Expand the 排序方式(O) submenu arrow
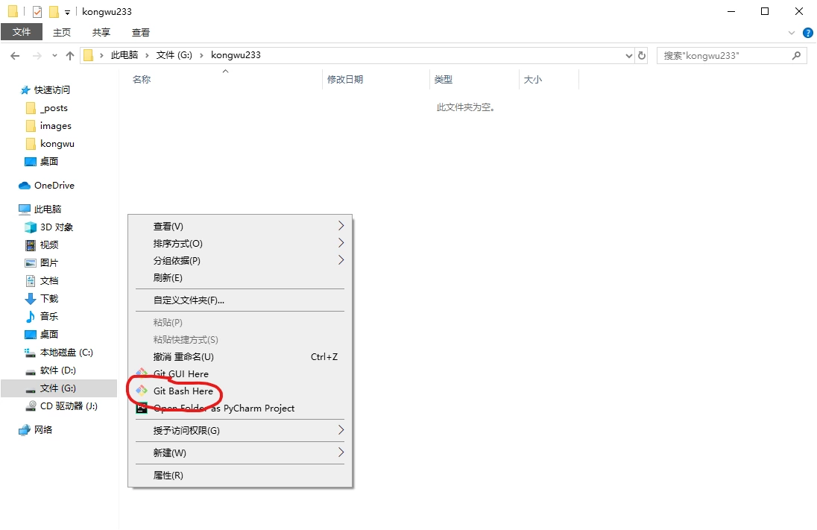The height and width of the screenshot is (530, 817). click(341, 243)
